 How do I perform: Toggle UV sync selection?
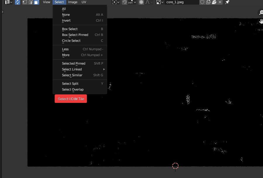[18, 2]
